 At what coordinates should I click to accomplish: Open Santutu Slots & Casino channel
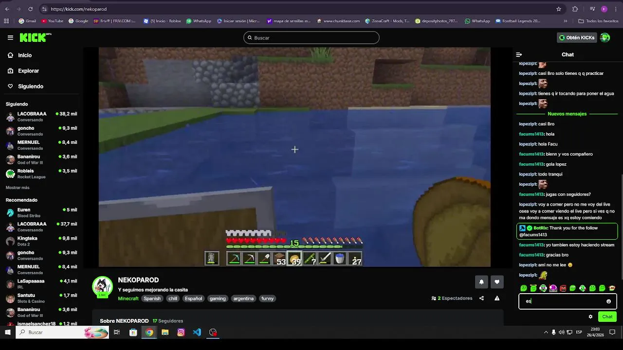41,298
